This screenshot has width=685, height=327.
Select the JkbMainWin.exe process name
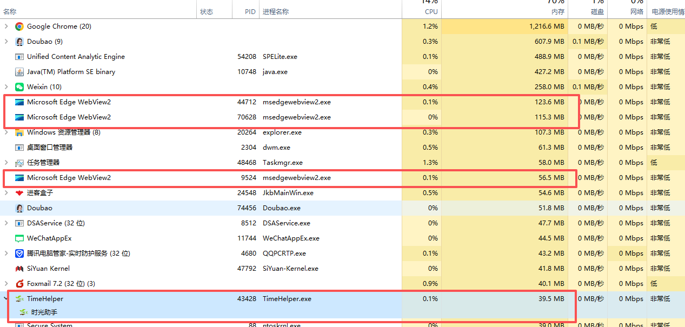pyautogui.click(x=288, y=193)
